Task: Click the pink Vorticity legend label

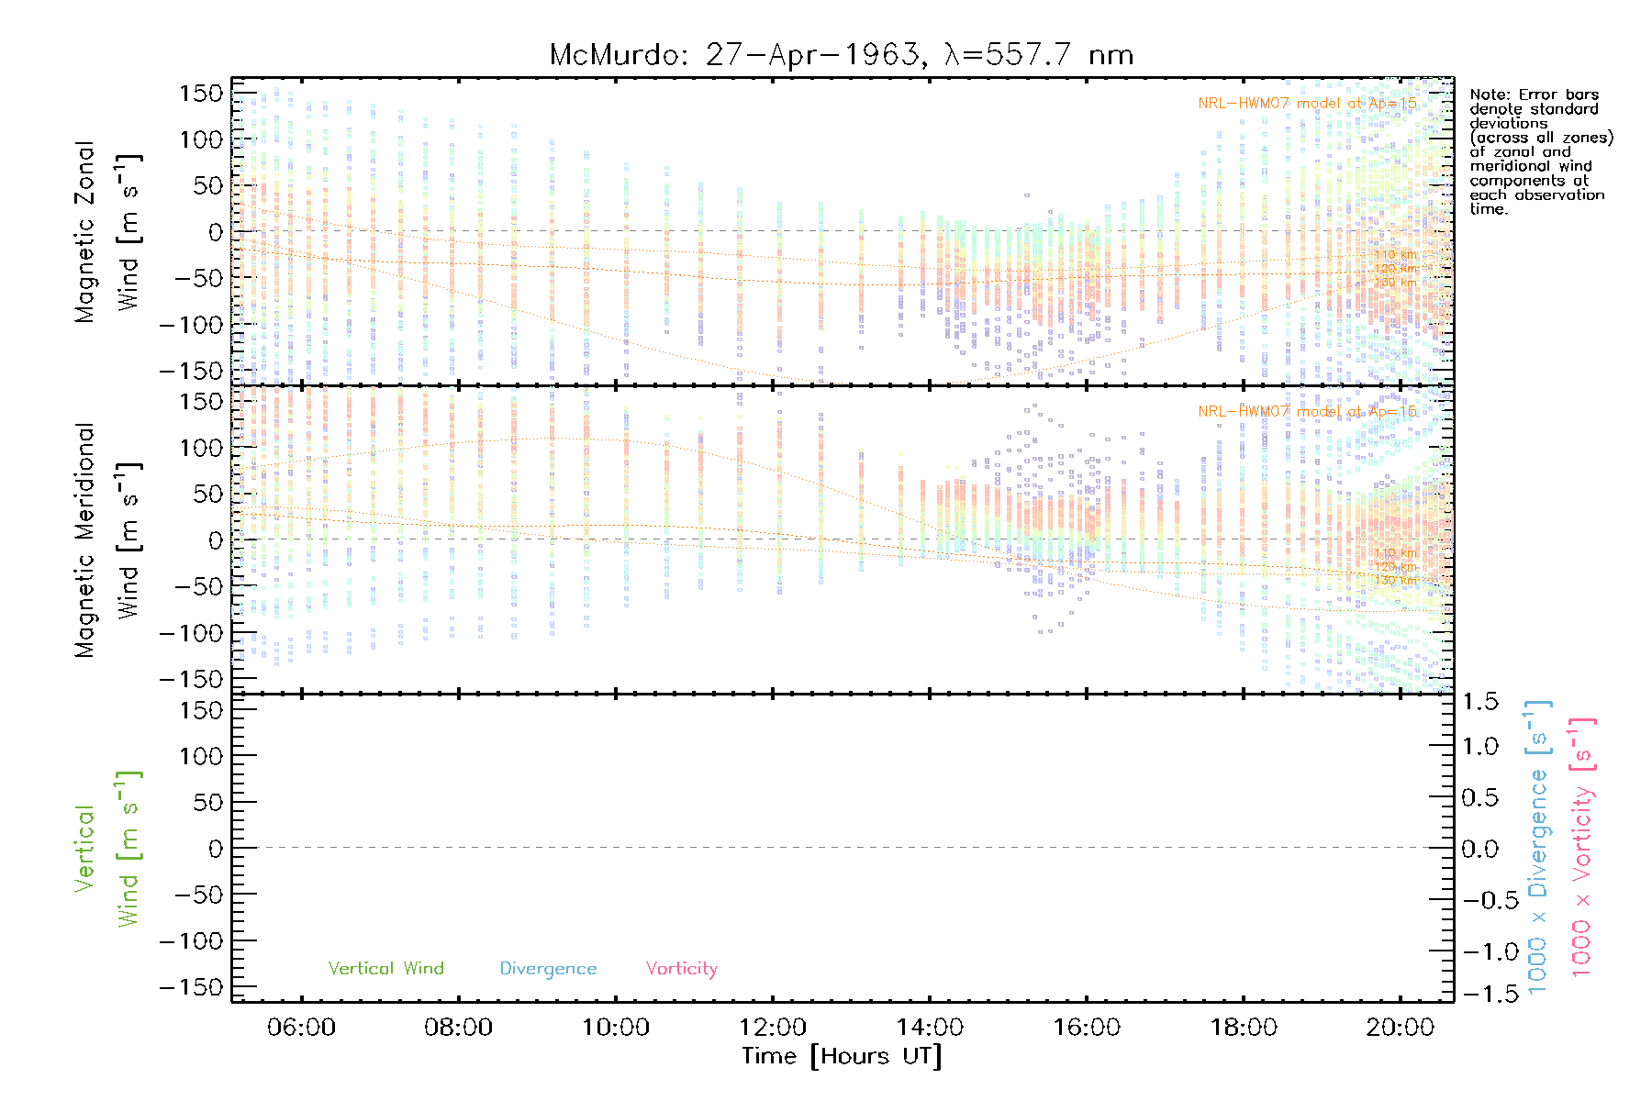Action: click(x=681, y=968)
